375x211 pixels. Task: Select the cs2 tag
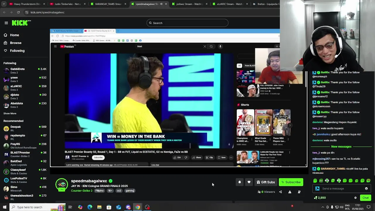click(x=119, y=191)
